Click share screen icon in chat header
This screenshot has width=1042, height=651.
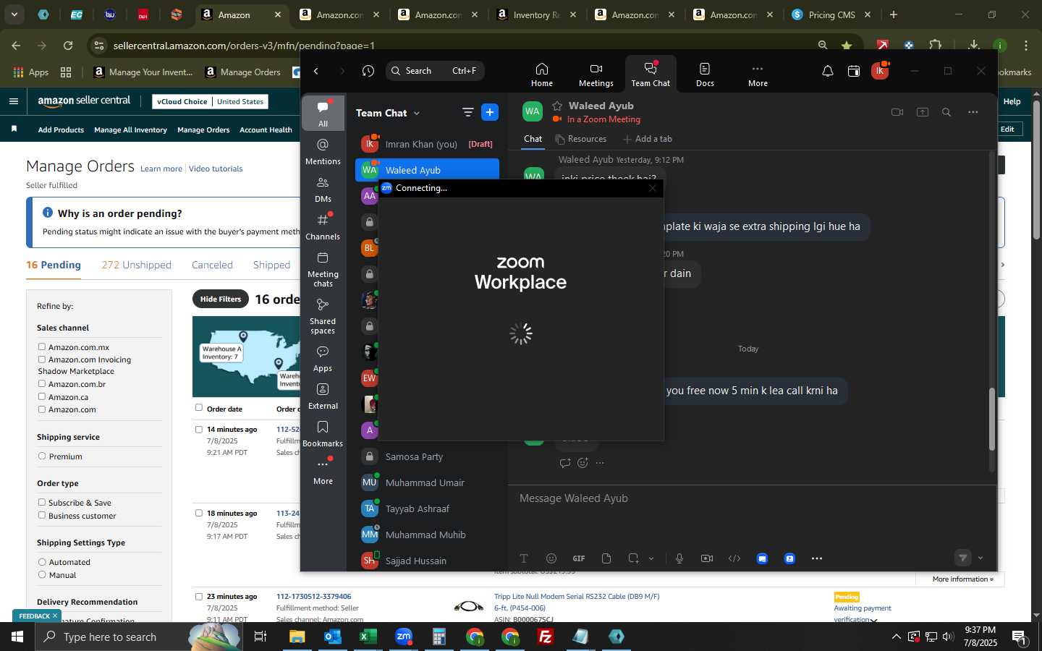(923, 112)
